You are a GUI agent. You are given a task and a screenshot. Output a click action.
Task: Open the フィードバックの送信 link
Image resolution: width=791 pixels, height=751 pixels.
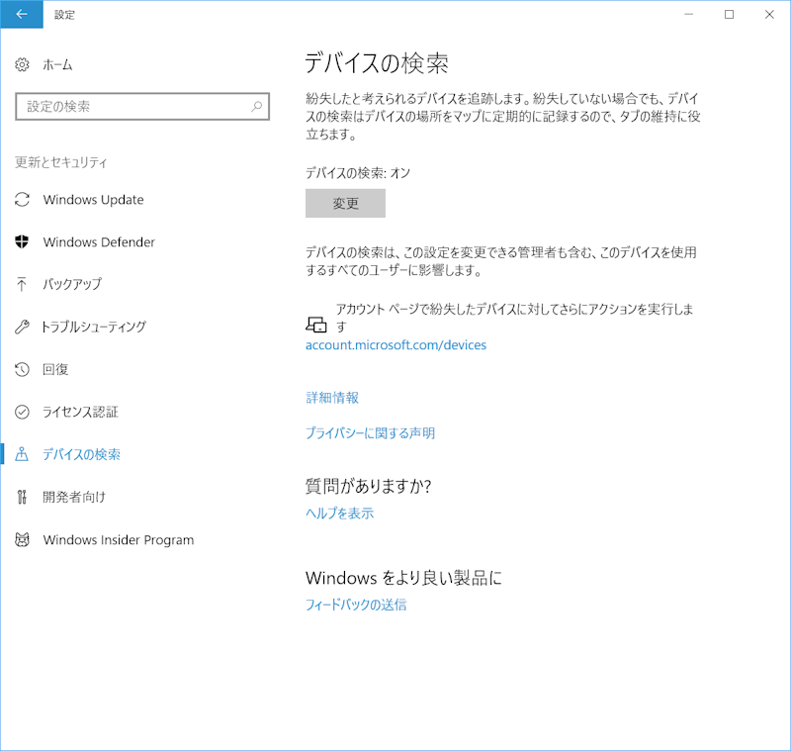coord(355,605)
